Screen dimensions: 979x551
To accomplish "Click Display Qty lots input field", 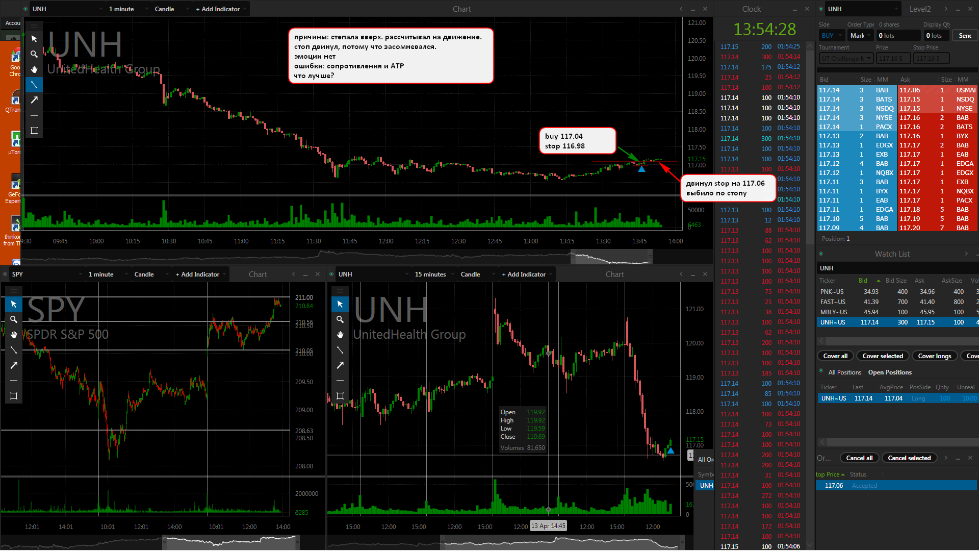I will pos(937,35).
